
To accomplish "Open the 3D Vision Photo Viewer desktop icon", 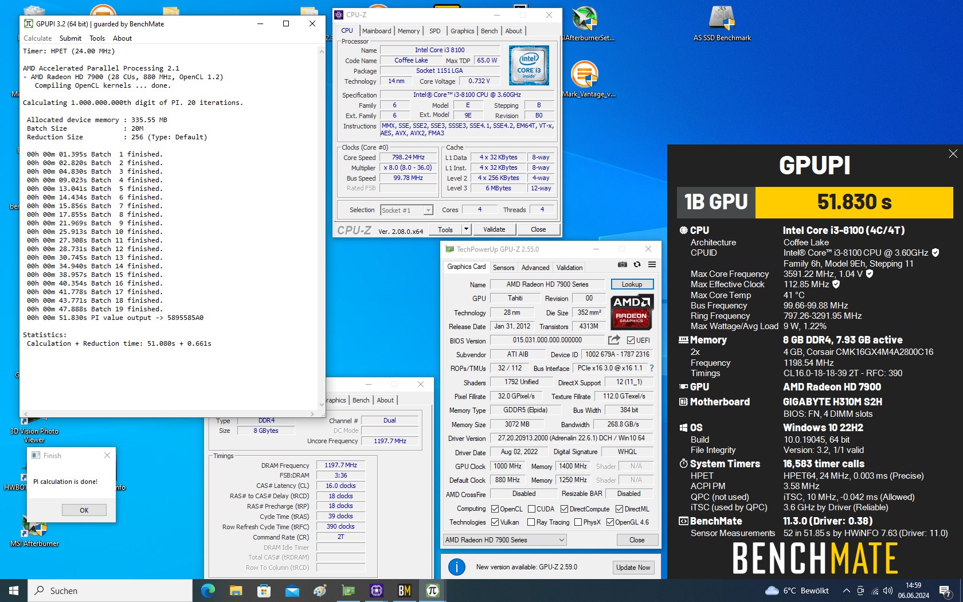I will click(34, 430).
